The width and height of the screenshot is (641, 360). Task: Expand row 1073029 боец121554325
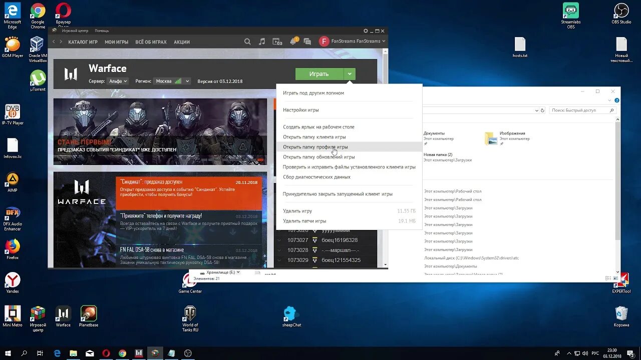tap(279, 260)
